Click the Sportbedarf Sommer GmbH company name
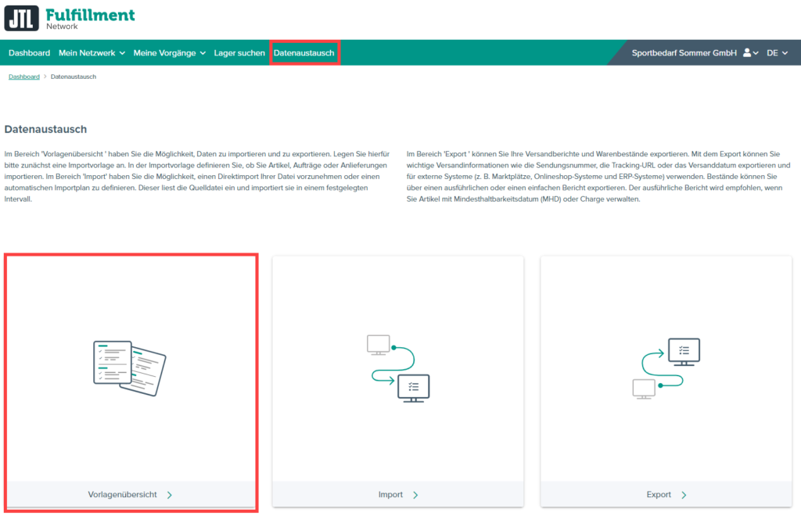This screenshot has height=523, width=801. point(684,53)
